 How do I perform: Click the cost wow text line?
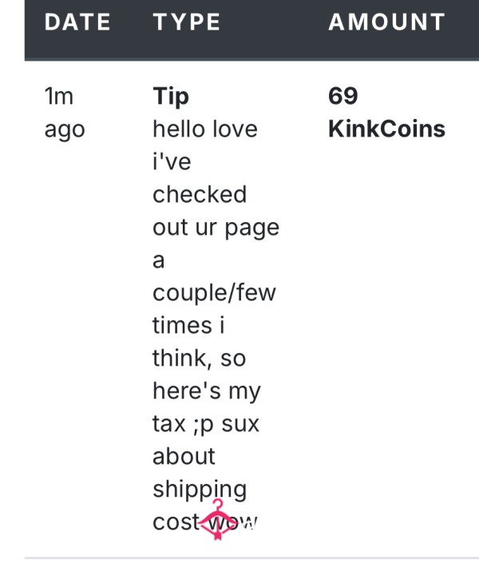coord(205,522)
